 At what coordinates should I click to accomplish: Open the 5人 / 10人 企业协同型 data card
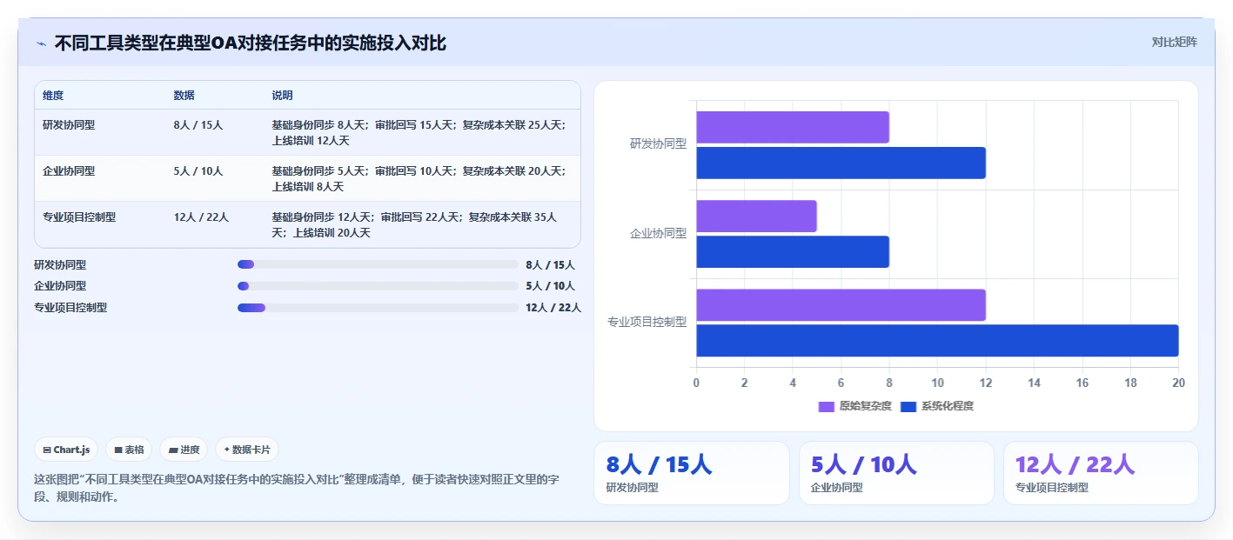(x=896, y=473)
